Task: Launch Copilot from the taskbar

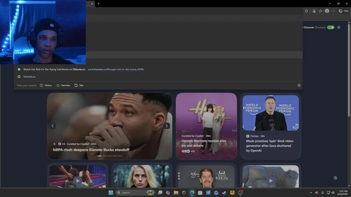Action: tap(168, 193)
